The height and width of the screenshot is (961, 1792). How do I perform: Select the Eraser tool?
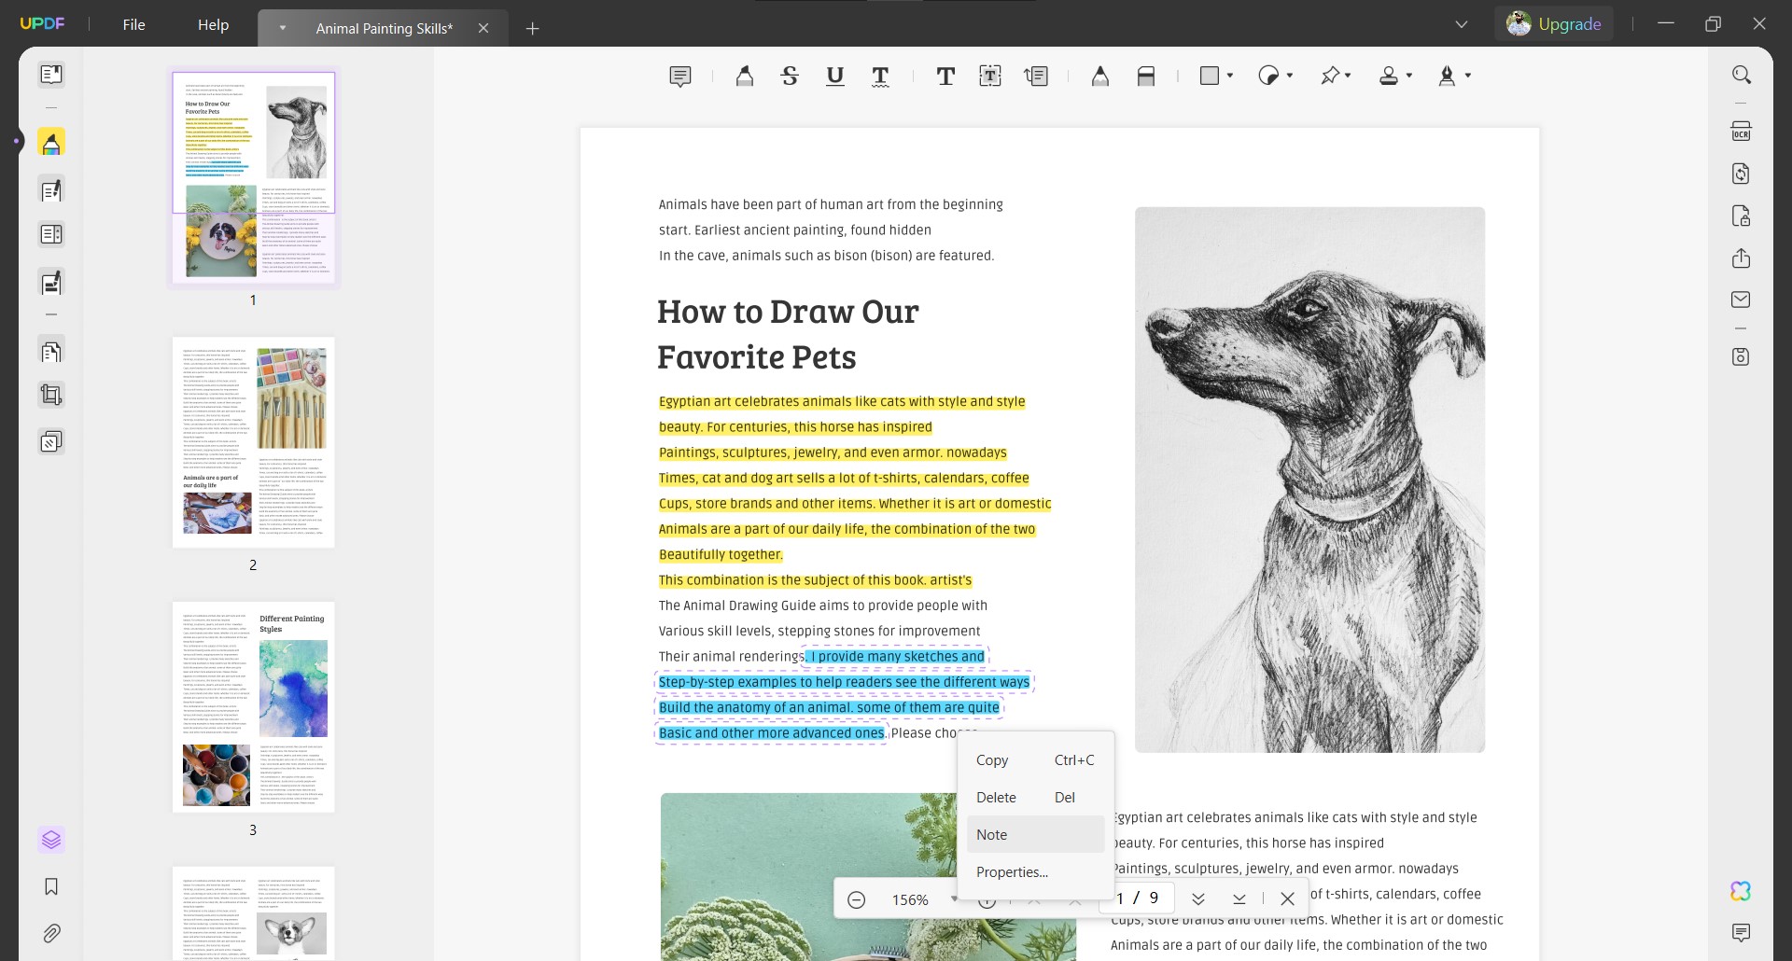pos(1146,76)
